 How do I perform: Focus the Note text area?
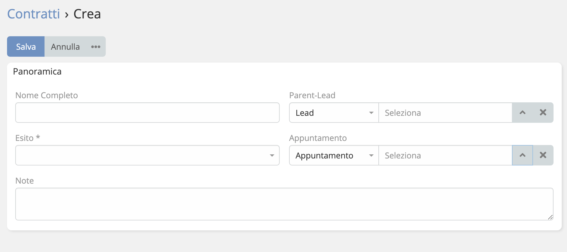click(x=284, y=204)
